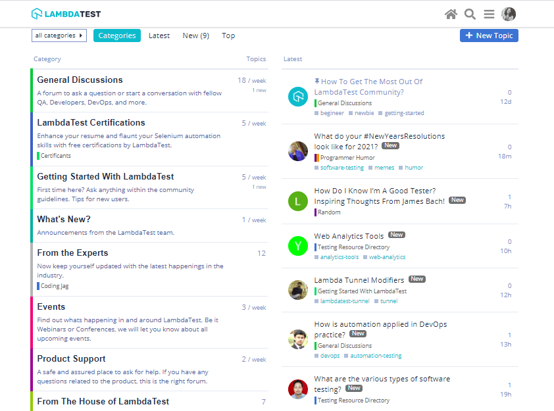554x411 pixels.
Task: Click avatar beside NewYearsResolutions topic
Action: coord(298,151)
